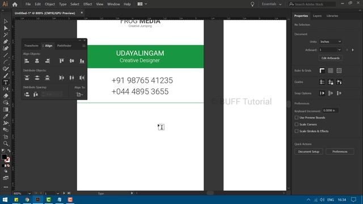Toggle Transparency Grid icon in Properties

(339, 70)
